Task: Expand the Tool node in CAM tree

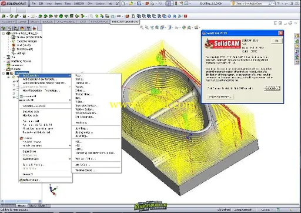Action: (x=5, y=57)
